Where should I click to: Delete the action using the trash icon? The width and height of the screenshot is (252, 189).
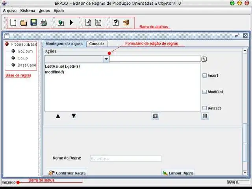[205, 116]
